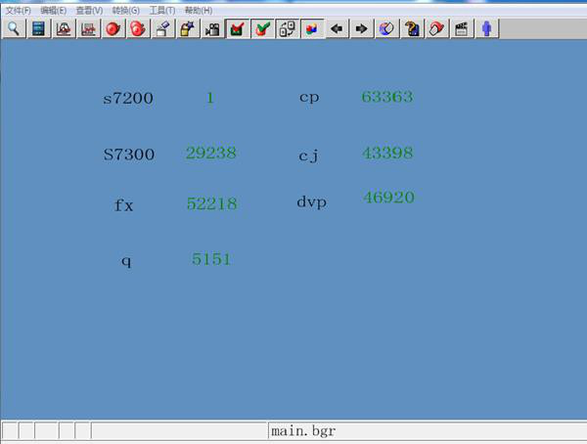
Task: Go back with the left arrow icon
Action: click(337, 28)
